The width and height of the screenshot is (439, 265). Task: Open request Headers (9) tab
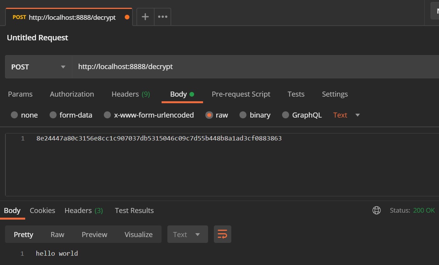(131, 94)
